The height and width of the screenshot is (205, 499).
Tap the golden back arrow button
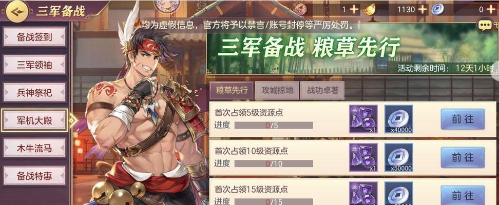pos(17,11)
